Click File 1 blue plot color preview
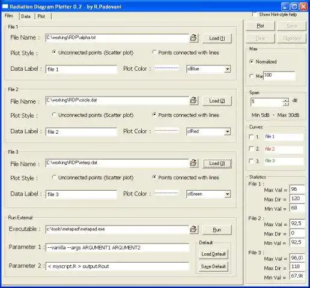Screen dimensions: 310x288 [x=166, y=68]
